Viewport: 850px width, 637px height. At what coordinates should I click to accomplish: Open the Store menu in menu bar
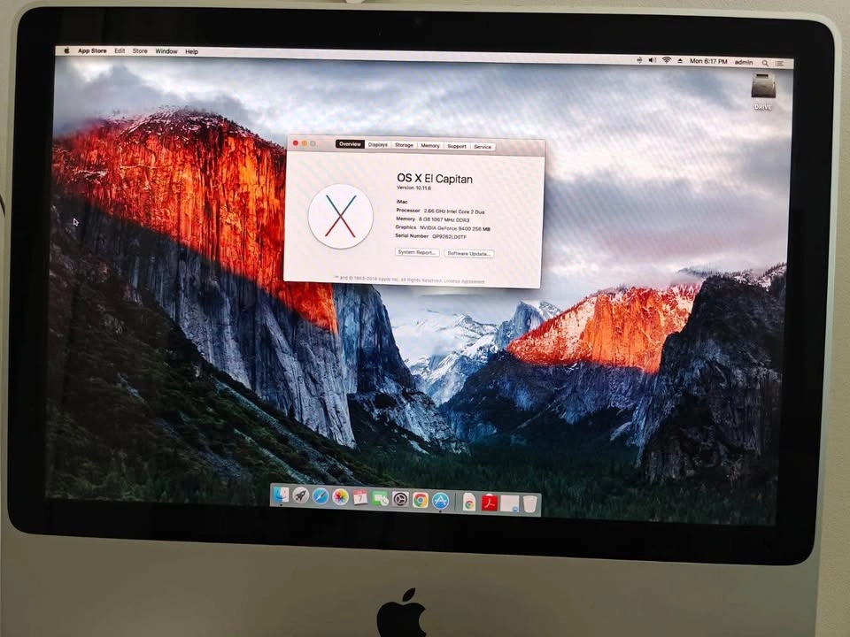pyautogui.click(x=140, y=51)
